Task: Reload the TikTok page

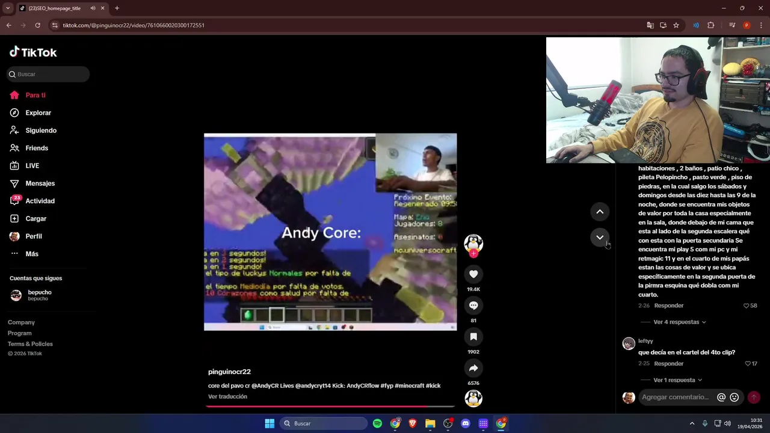Action: click(37, 25)
